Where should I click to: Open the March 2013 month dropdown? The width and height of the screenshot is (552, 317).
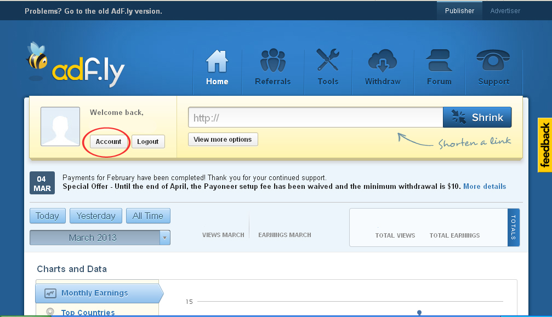(x=100, y=238)
